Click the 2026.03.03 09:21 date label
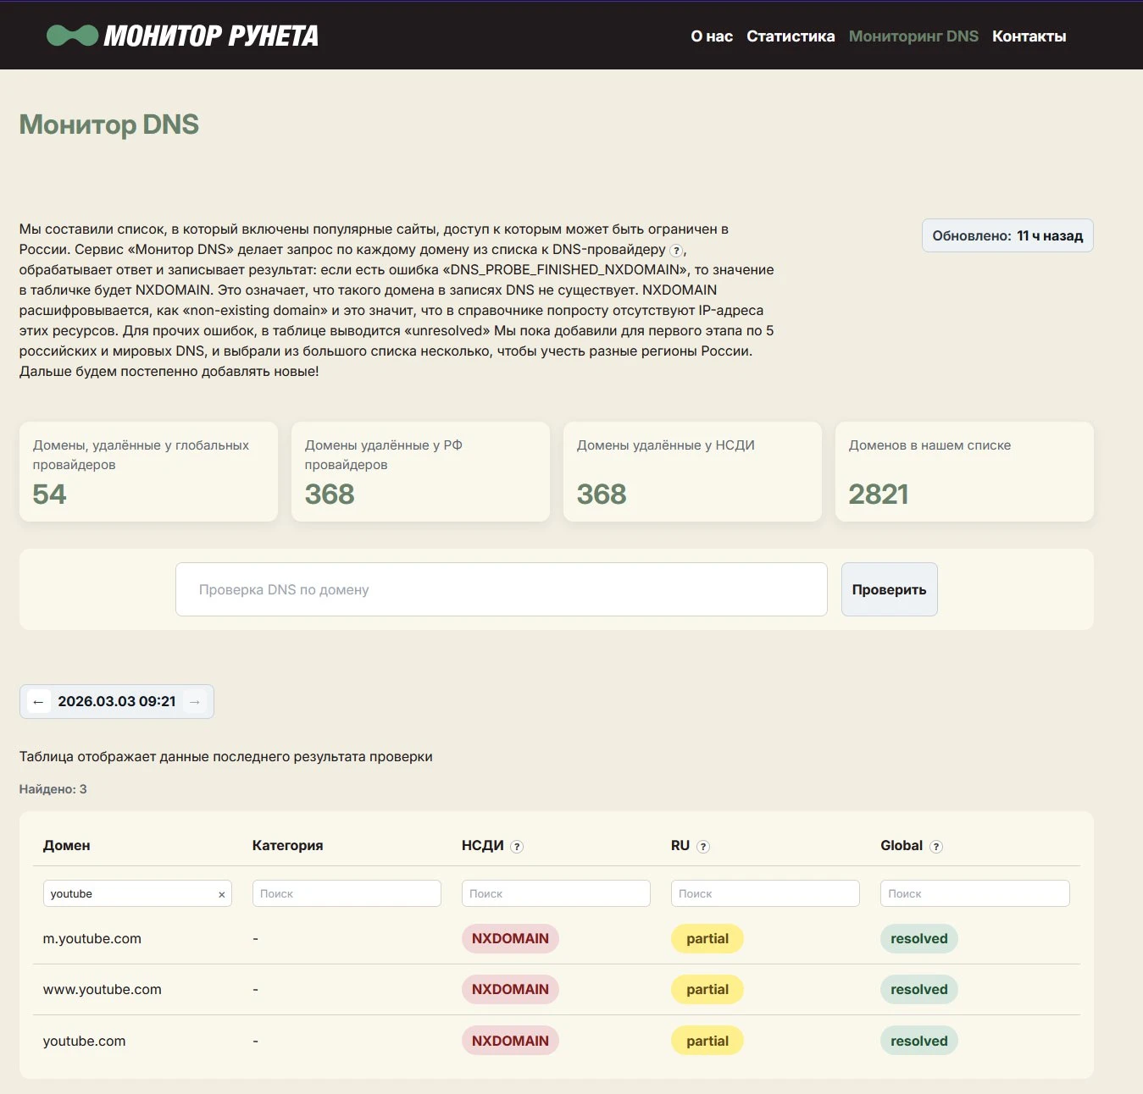1143x1094 pixels. pos(117,701)
